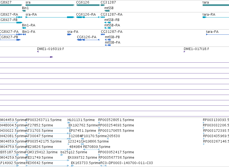Click the 123241 EST feature

pos(69,144)
